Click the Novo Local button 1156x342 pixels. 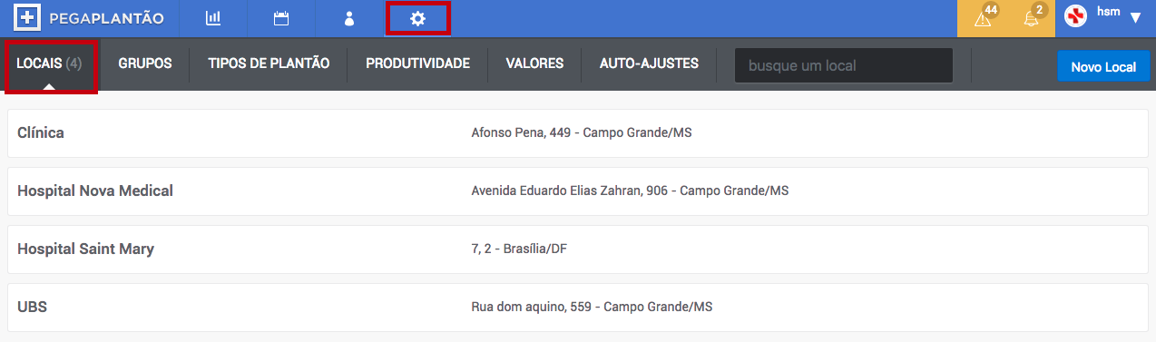[x=1103, y=66]
